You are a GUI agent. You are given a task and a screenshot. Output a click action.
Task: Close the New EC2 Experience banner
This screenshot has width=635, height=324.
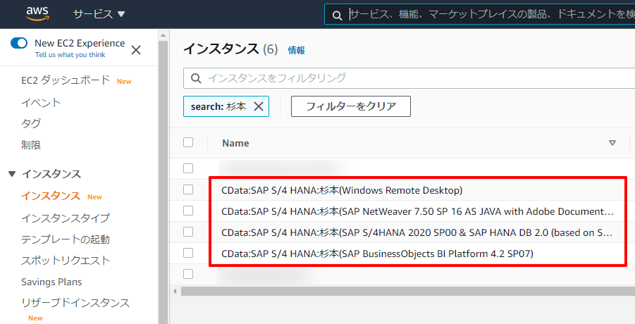click(x=136, y=50)
